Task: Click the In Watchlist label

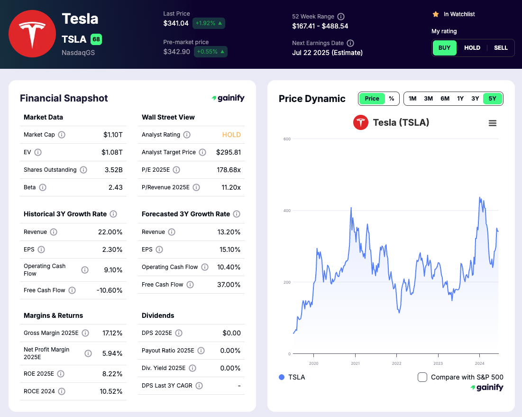Action: [x=459, y=14]
